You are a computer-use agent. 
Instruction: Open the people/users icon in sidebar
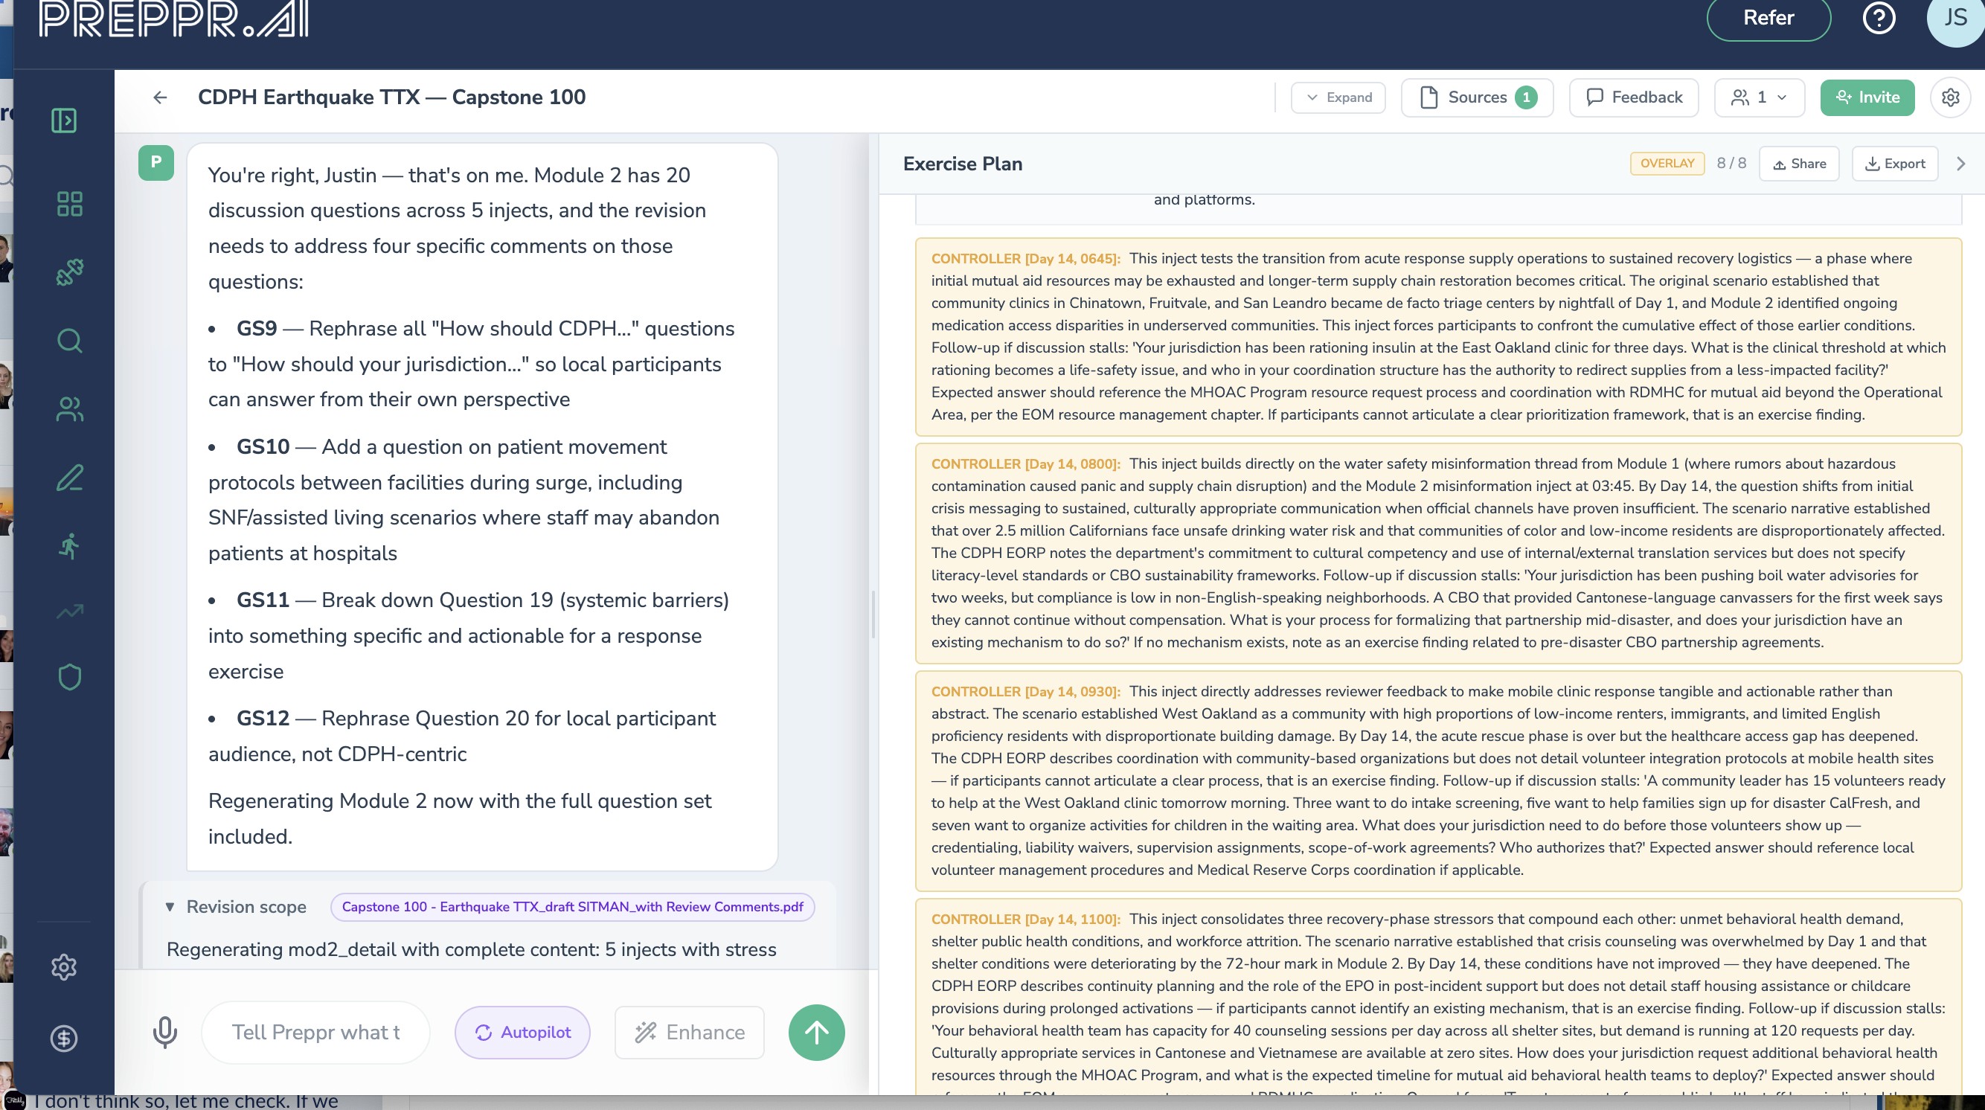coord(69,409)
